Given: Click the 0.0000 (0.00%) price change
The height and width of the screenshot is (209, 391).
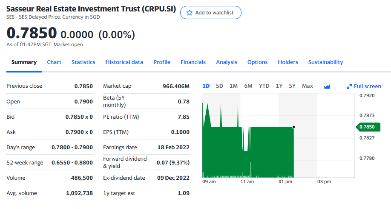Looking at the screenshot, I should (x=98, y=35).
